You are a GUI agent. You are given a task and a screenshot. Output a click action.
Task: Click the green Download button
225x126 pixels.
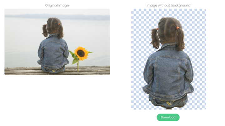click(168, 117)
